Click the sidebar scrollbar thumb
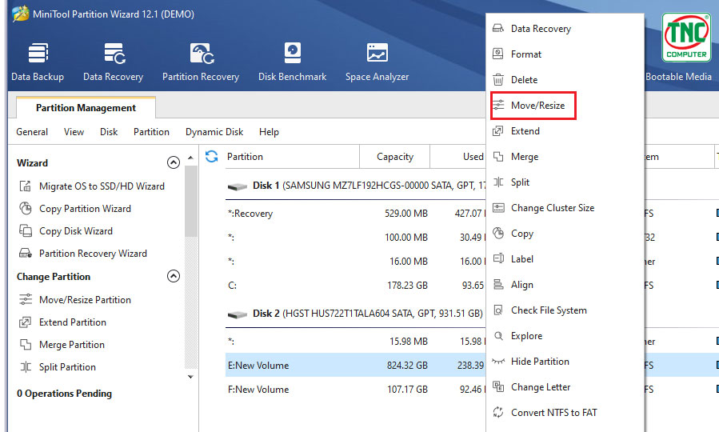Viewport: 719px width, 432px height. click(x=191, y=201)
